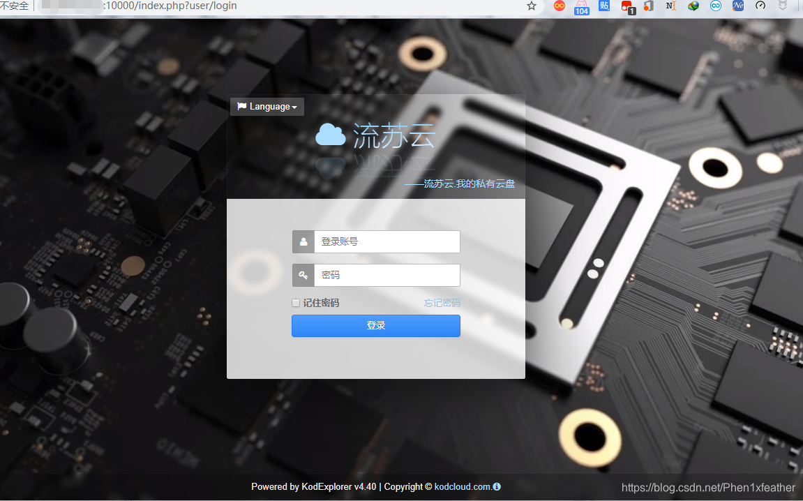Open the red infinity extension icon
The width and height of the screenshot is (803, 501).
click(560, 6)
